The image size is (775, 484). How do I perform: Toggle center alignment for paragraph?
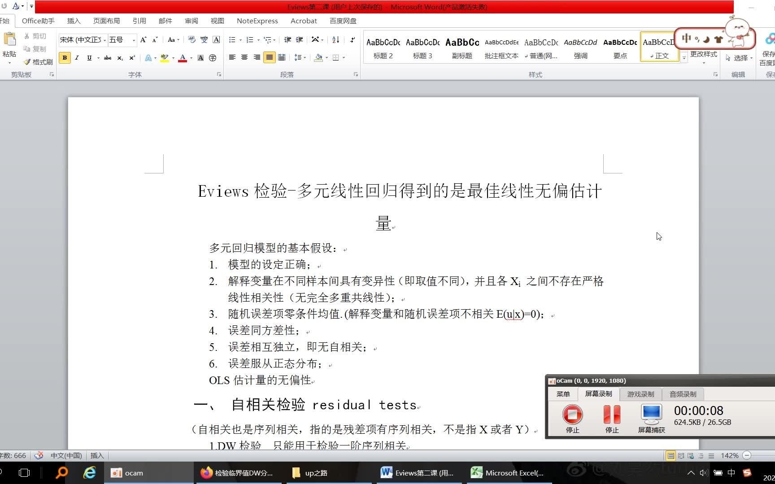tap(244, 57)
